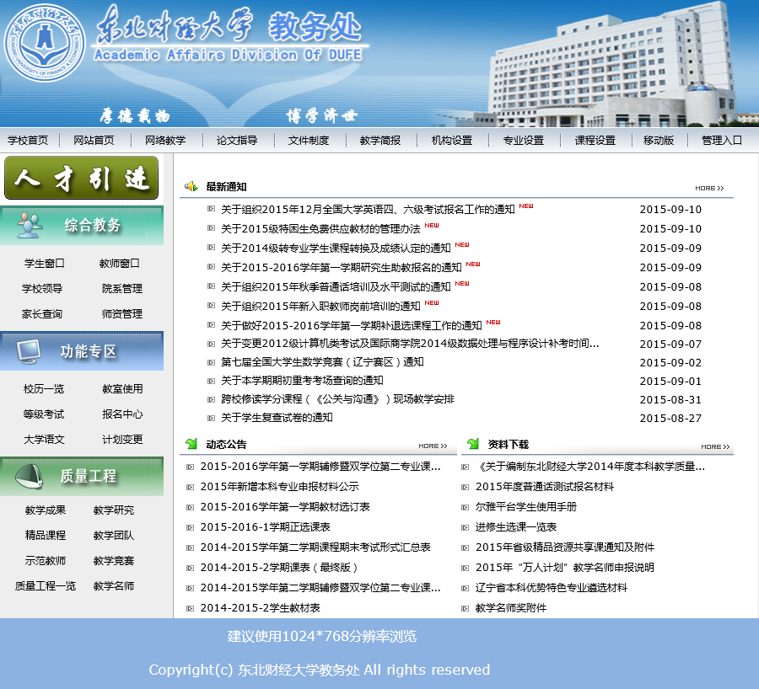This screenshot has width=759, height=689.
Task: Open 跨校修读学分课程 现场教学安排 notice
Action: click(337, 399)
